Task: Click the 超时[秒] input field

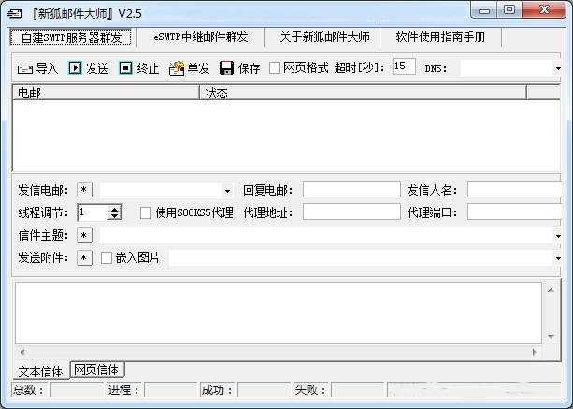Action: [x=404, y=66]
